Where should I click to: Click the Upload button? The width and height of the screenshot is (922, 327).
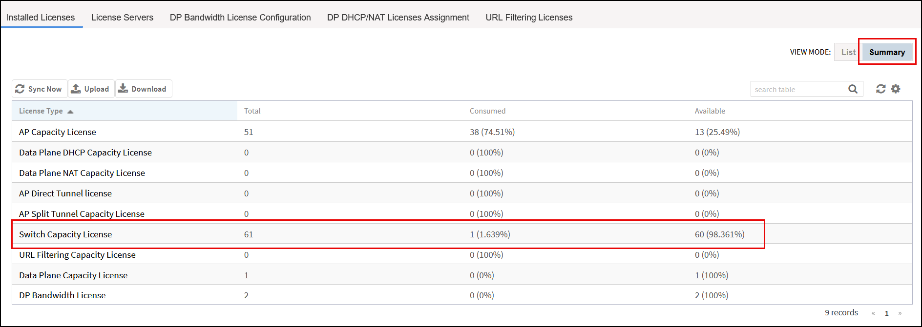point(91,89)
